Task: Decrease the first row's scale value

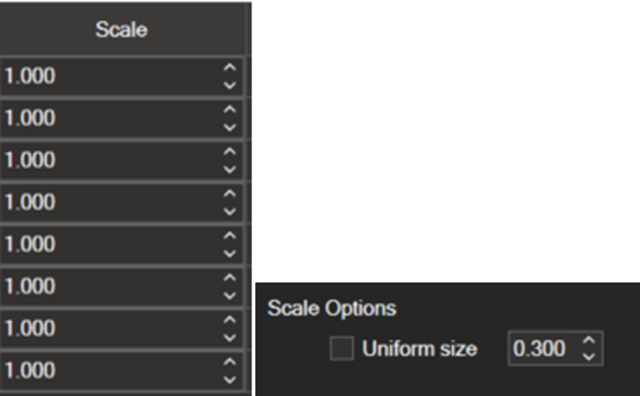Action: [230, 85]
